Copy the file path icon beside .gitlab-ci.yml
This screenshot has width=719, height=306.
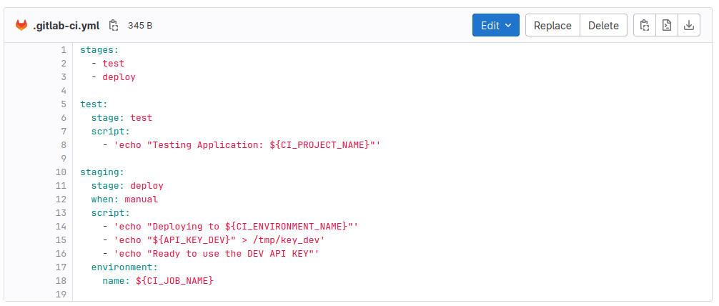pyautogui.click(x=114, y=26)
